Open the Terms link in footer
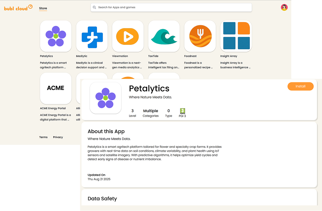This screenshot has height=211, width=322. [43, 137]
